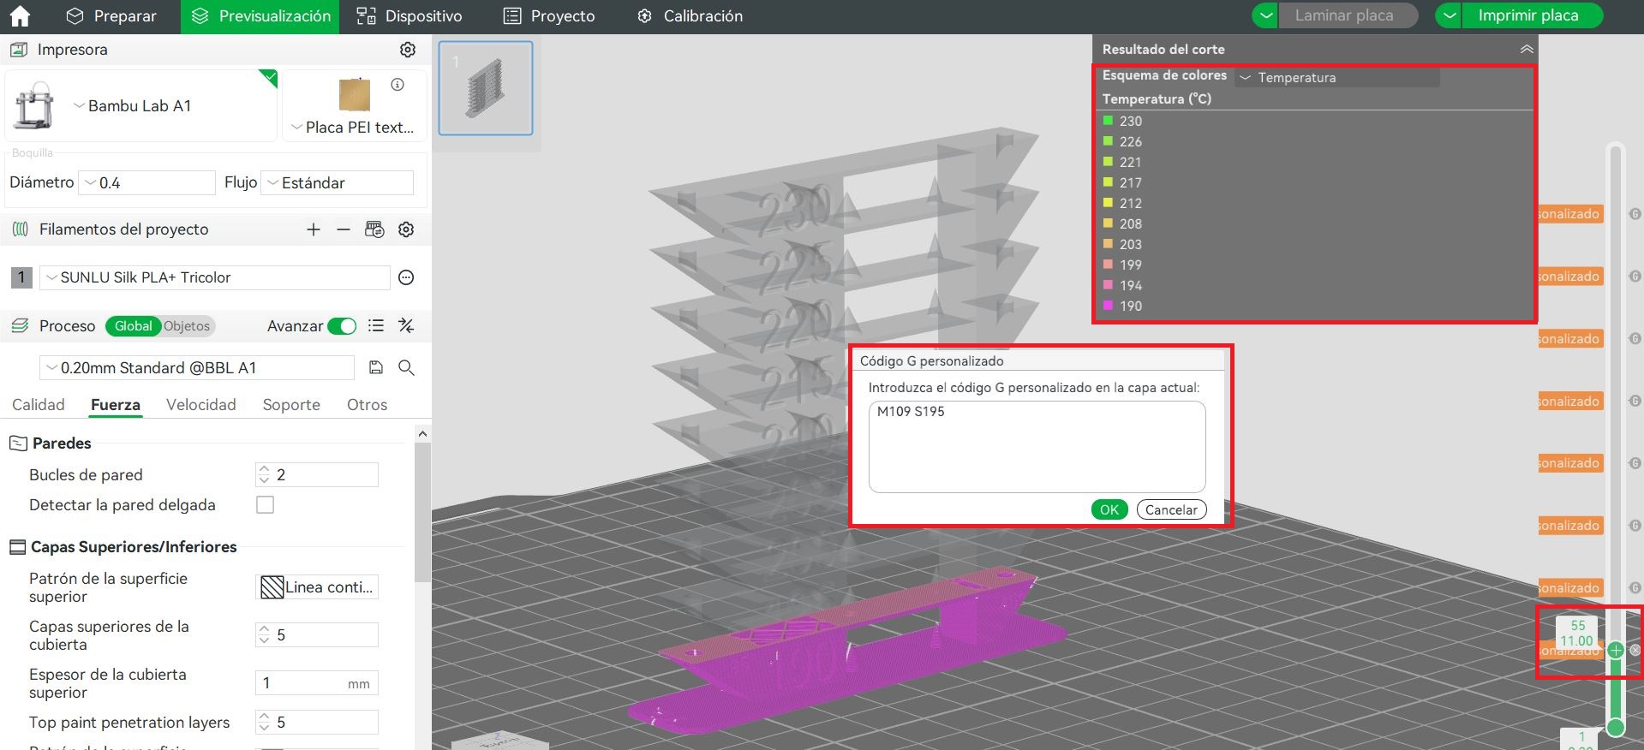Click Cancelar in the G-code dialog
1644x750 pixels.
point(1171,509)
